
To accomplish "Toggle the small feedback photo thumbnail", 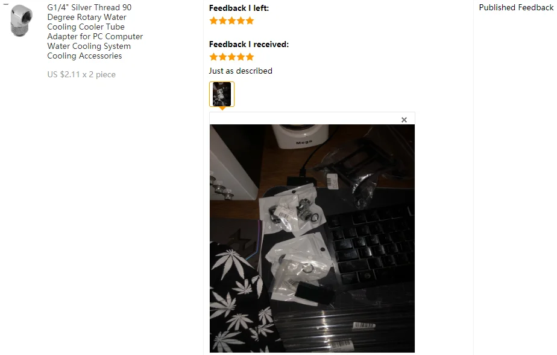I will pos(222,94).
